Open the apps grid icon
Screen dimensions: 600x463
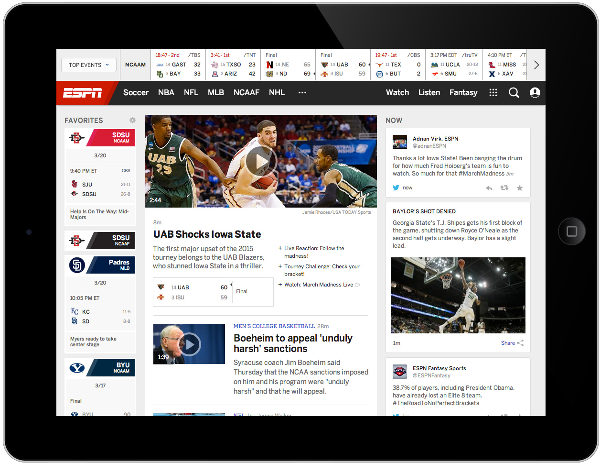(x=493, y=93)
